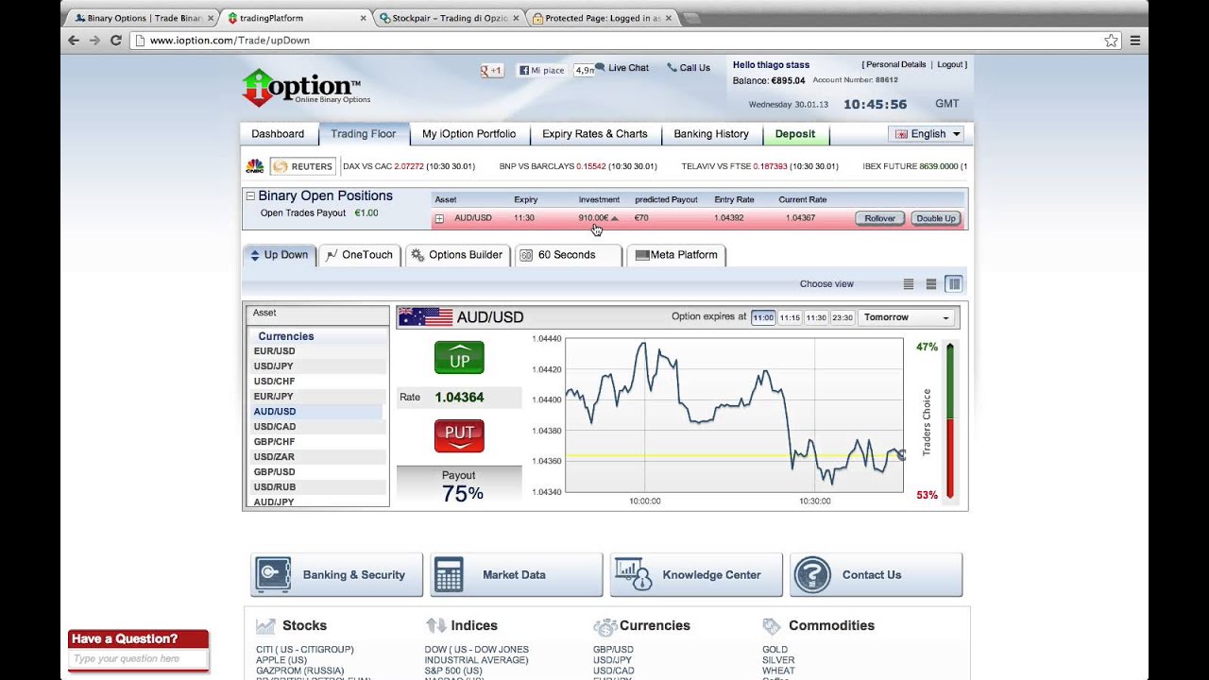Image resolution: width=1209 pixels, height=680 pixels.
Task: Click the Have a Question input field
Action: point(138,658)
